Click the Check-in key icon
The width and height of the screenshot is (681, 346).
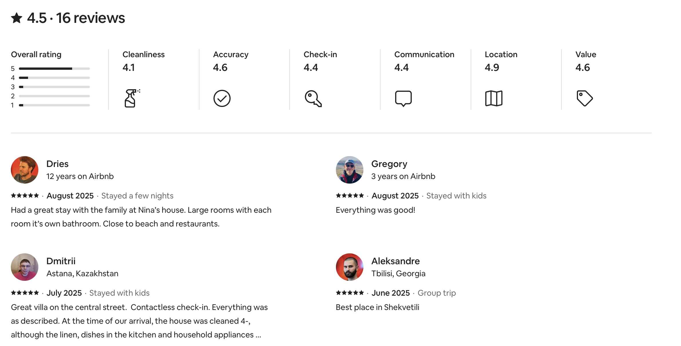click(313, 99)
